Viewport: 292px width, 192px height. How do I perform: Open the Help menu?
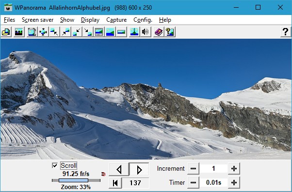point(165,20)
